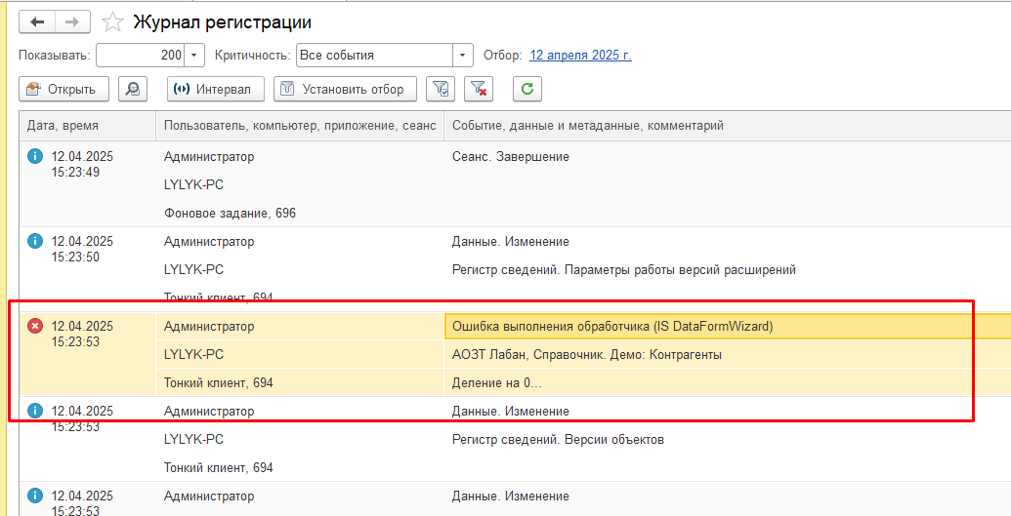Click the forward navigation arrow
Viewport: 1011px width, 516px height.
[x=73, y=22]
